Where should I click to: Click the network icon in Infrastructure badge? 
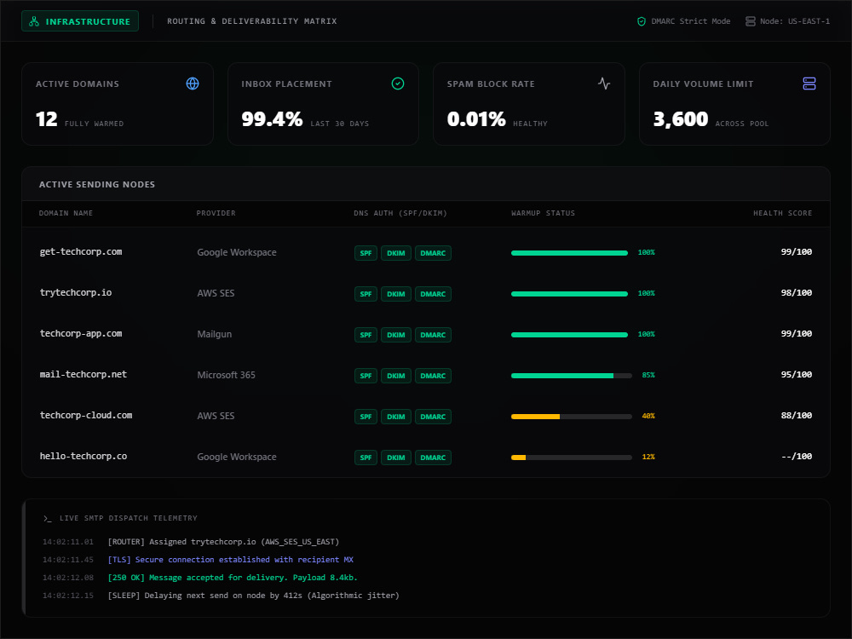(x=34, y=21)
